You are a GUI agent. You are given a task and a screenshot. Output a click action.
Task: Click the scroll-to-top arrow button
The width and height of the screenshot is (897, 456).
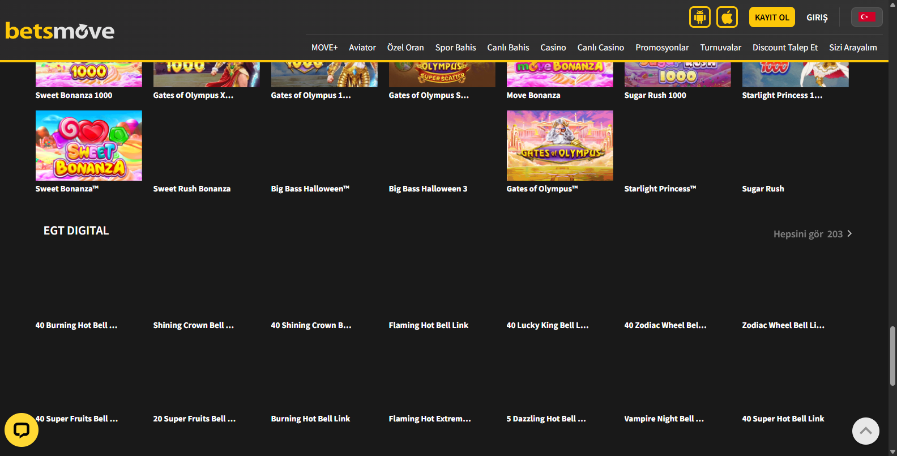click(865, 431)
